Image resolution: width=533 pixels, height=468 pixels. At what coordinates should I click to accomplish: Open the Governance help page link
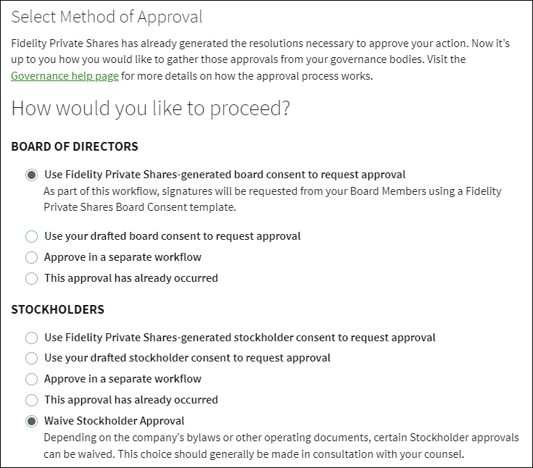(65, 75)
